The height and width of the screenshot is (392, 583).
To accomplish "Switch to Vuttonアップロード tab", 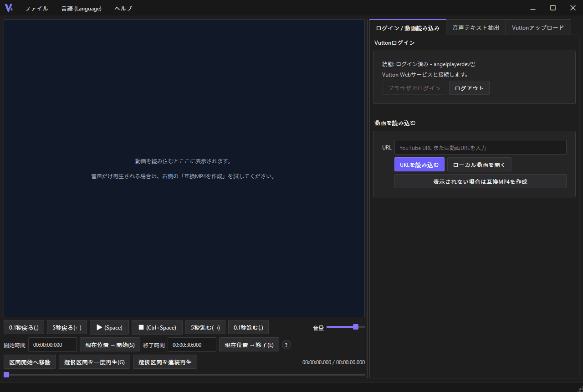I will (x=538, y=27).
